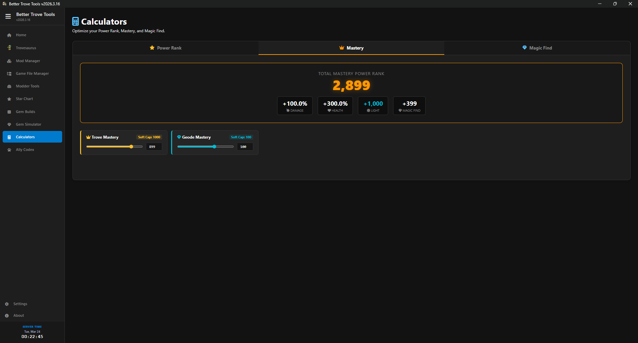Click the Geode Mastery value input field
Screen dimensions: 638x343
tap(245, 147)
